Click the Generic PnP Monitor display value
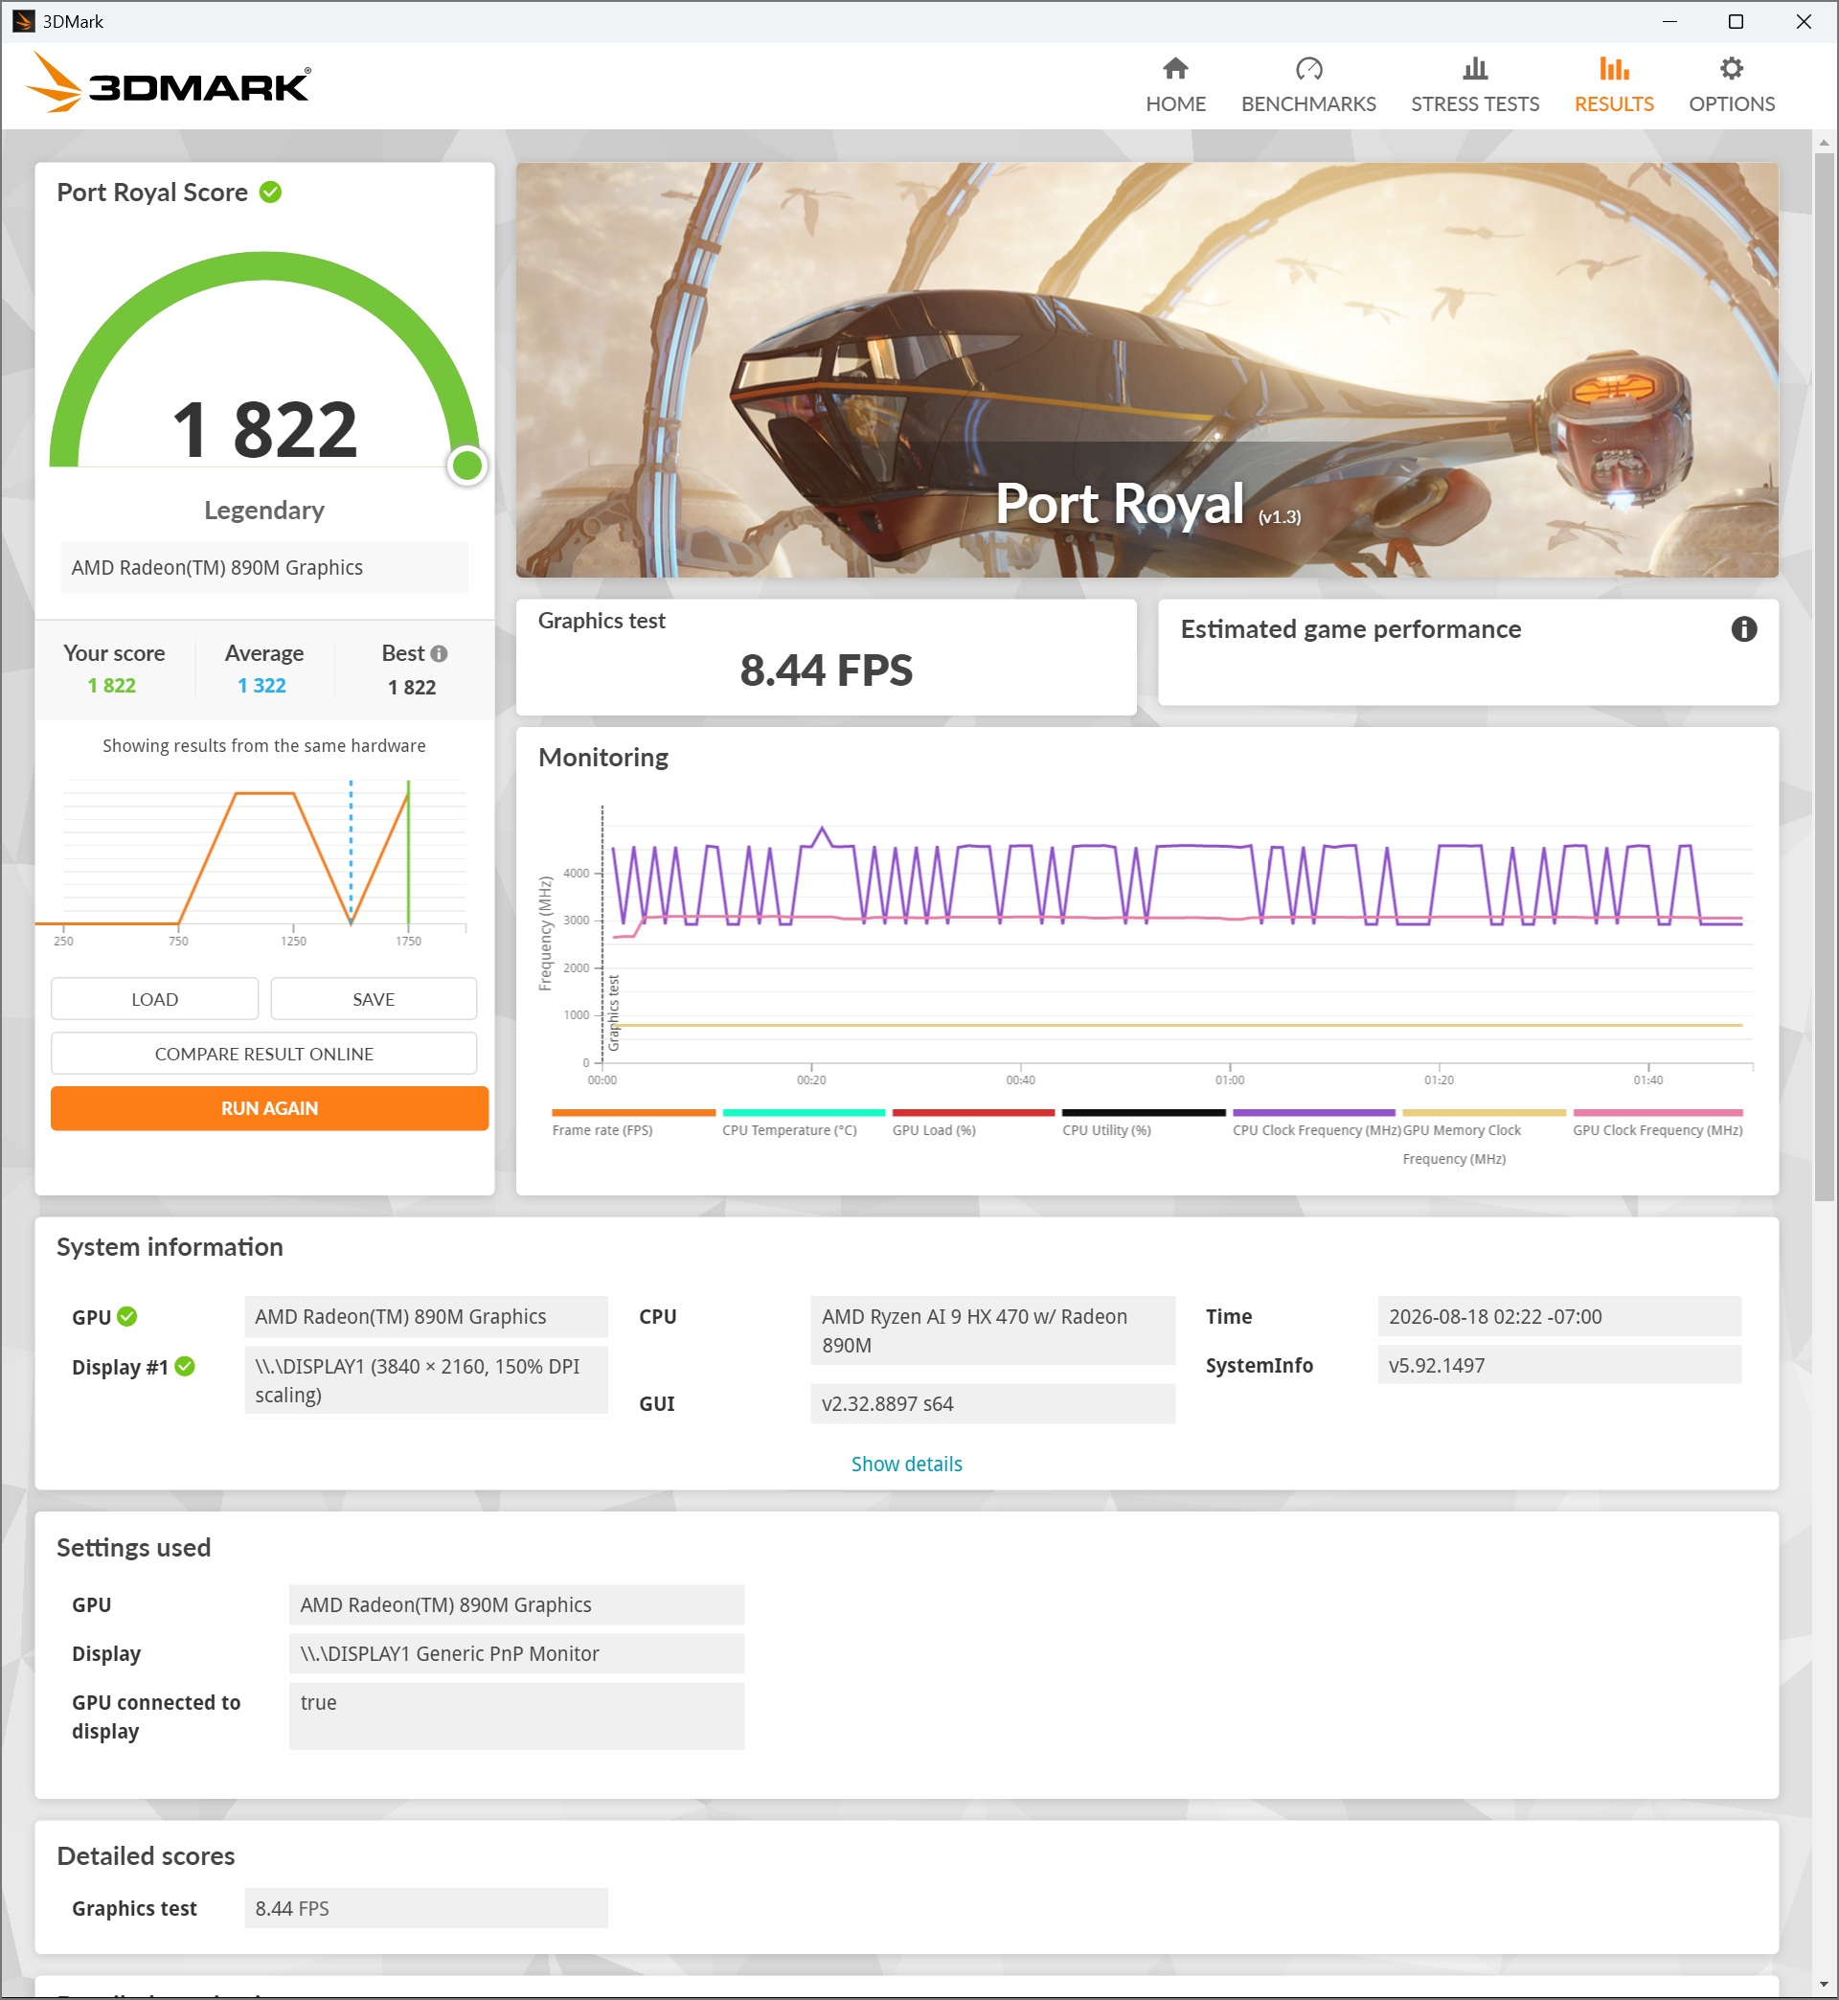Image resolution: width=1839 pixels, height=2000 pixels. [516, 1653]
